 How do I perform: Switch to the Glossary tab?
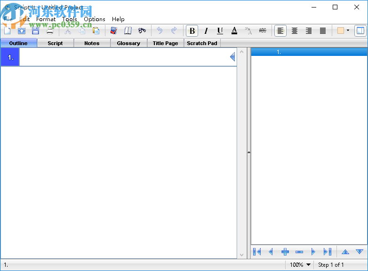pos(128,43)
